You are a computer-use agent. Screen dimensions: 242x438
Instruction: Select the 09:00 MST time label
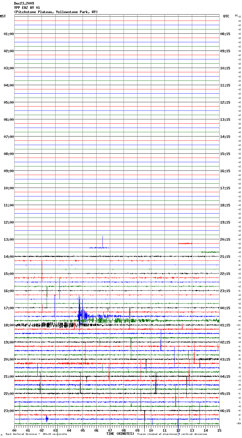pyautogui.click(x=9, y=171)
